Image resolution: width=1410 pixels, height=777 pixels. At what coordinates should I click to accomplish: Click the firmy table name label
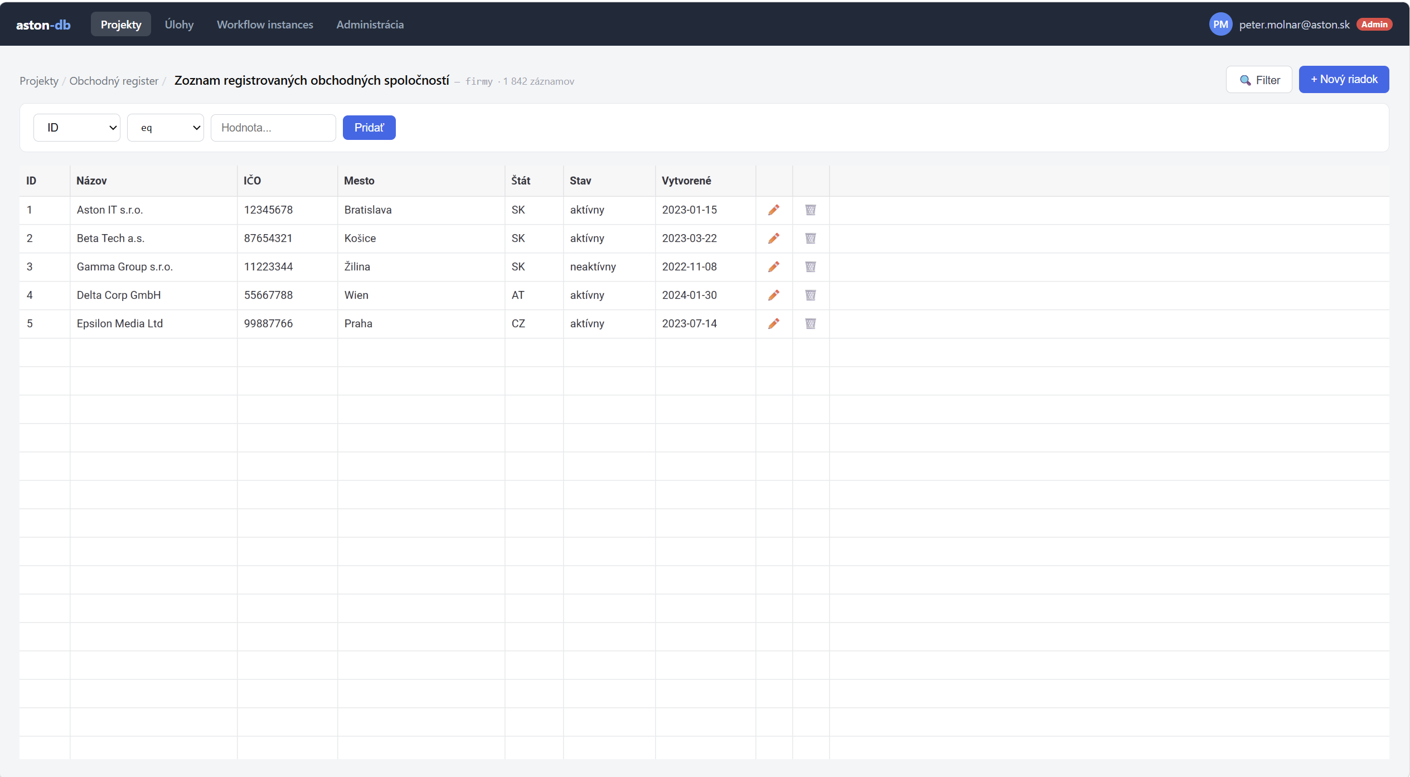click(x=479, y=81)
